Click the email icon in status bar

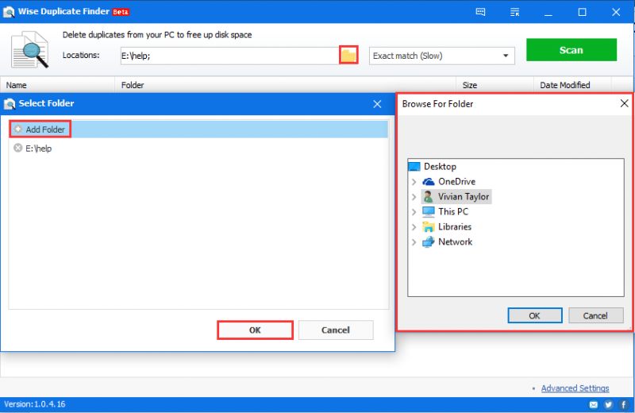(593, 404)
